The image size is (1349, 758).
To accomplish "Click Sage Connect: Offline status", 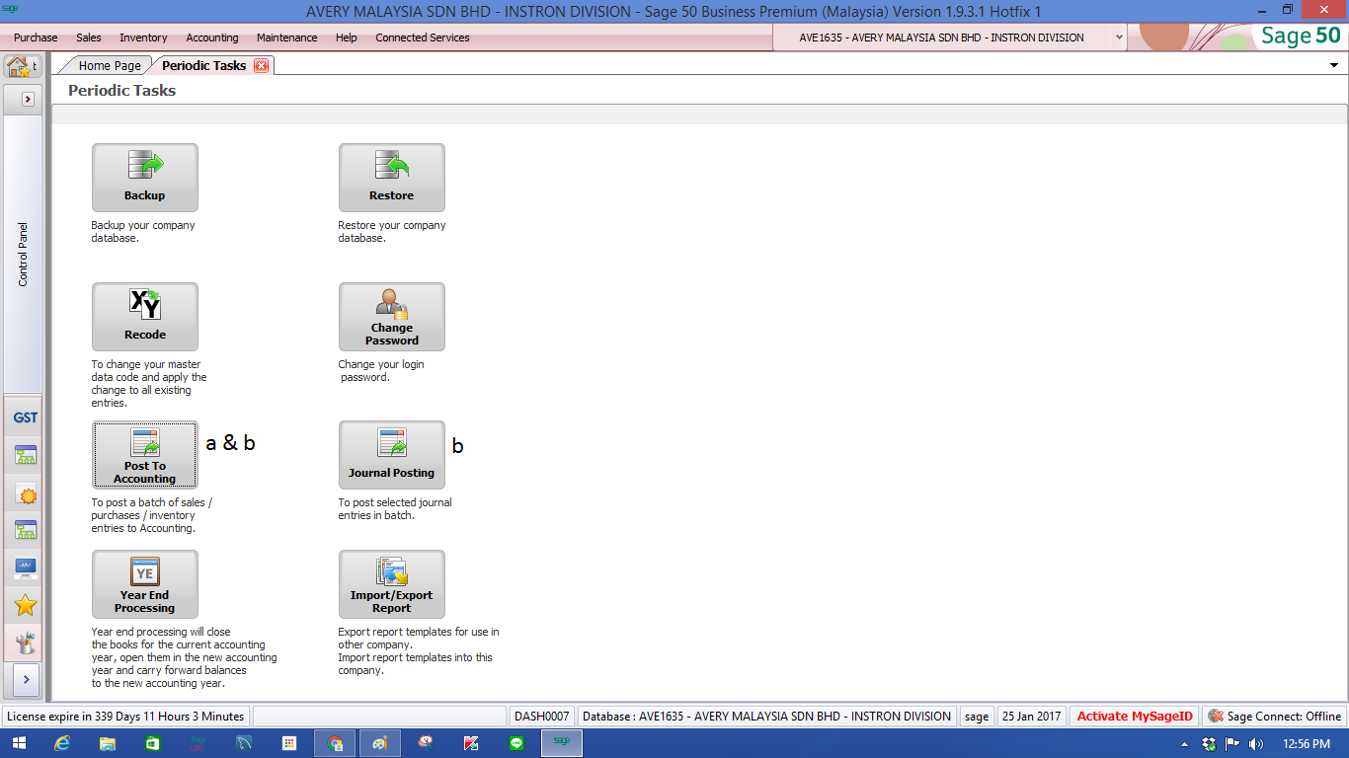I will (1274, 717).
